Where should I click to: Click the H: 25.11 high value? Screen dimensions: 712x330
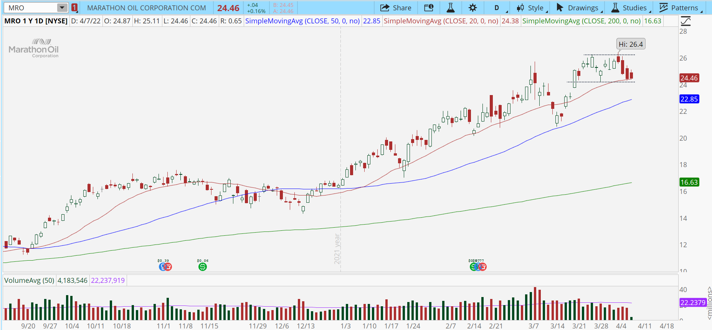click(147, 21)
